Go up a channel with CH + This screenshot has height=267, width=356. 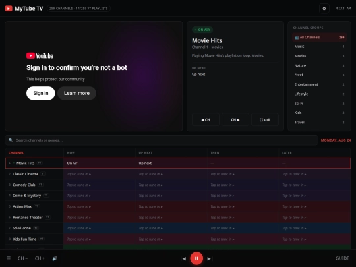[40, 258]
